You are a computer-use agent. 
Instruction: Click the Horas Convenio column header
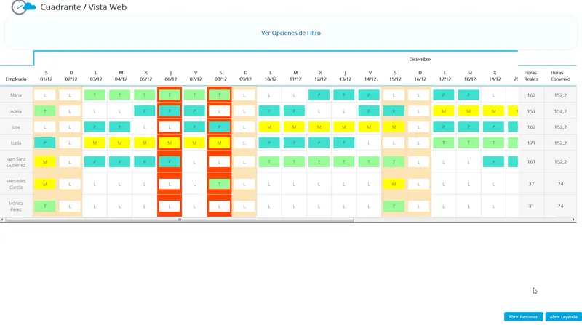coord(560,76)
